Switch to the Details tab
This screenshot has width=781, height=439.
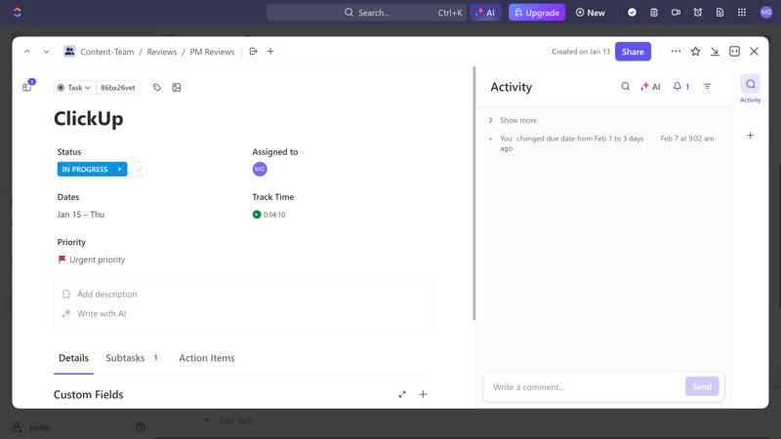tap(74, 358)
